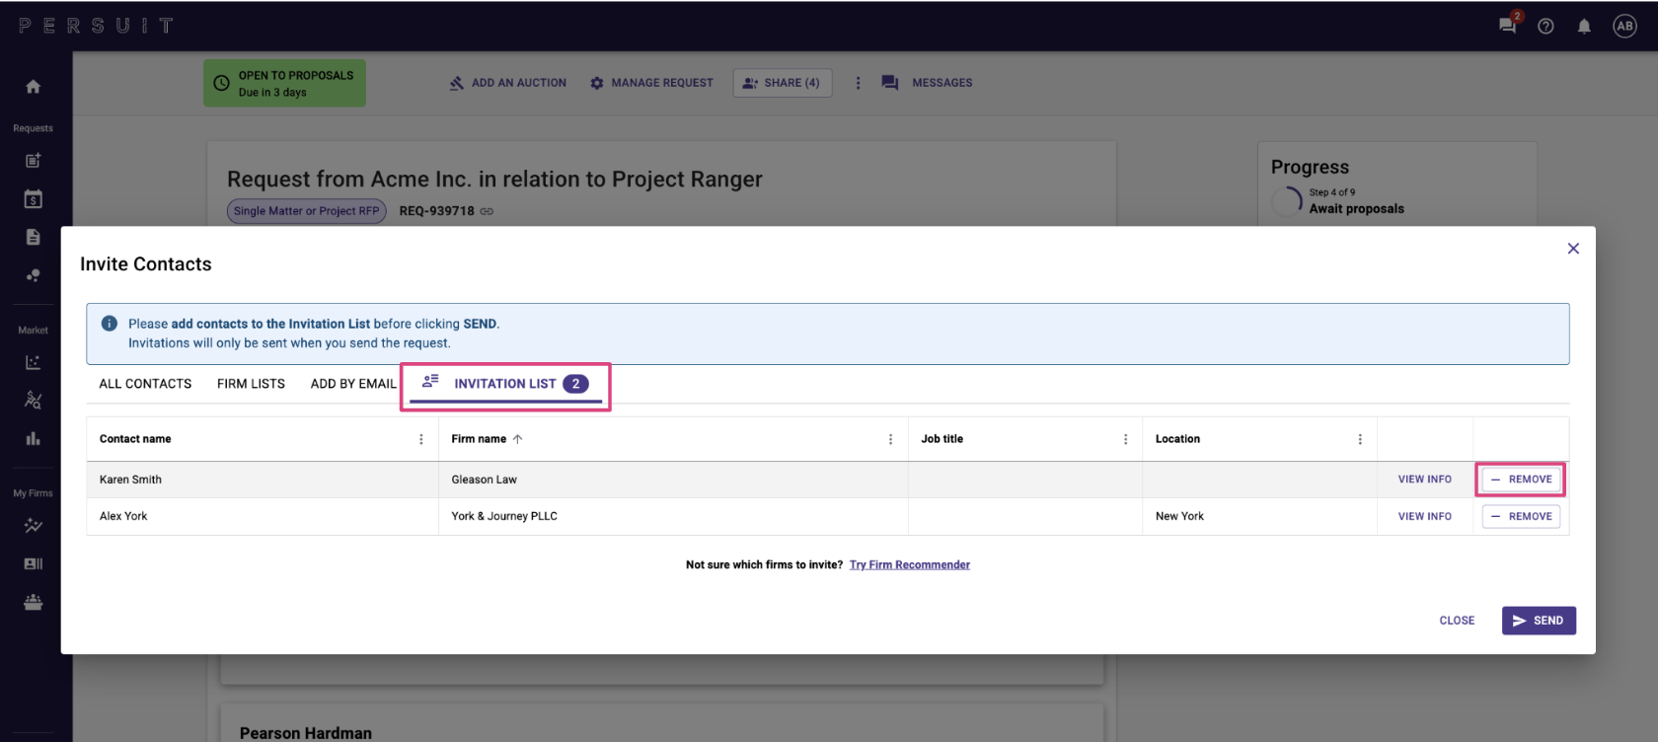
Task: Open the Contact name column menu
Action: click(421, 439)
